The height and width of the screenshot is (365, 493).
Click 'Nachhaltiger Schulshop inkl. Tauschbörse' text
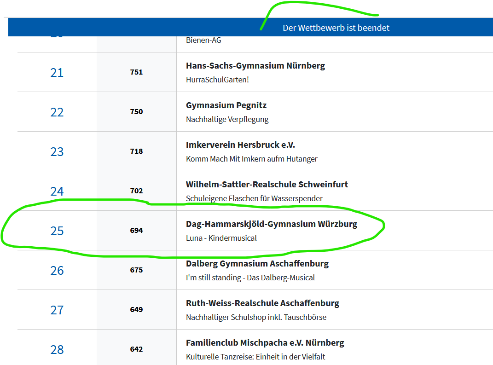[x=256, y=317]
